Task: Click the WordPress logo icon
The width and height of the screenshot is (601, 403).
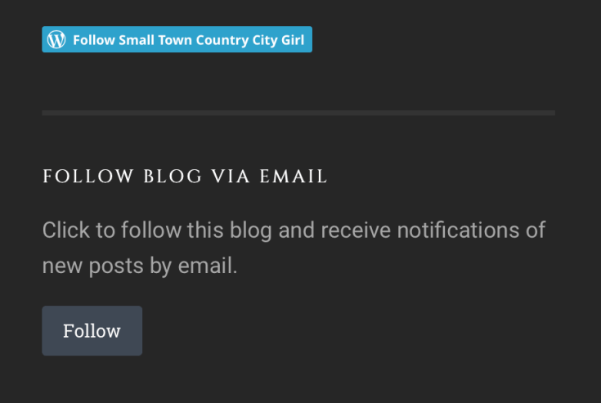Action: point(56,39)
